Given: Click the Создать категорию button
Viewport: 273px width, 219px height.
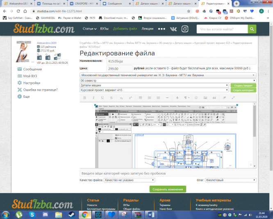Looking at the screenshot, I should [x=243, y=90].
